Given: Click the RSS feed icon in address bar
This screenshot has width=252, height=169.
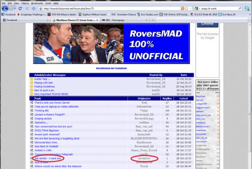Looking at the screenshot, I should coord(183,9).
